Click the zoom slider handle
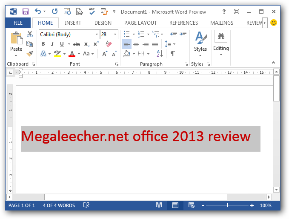Viewport: 289px width, 219px height. click(227, 205)
